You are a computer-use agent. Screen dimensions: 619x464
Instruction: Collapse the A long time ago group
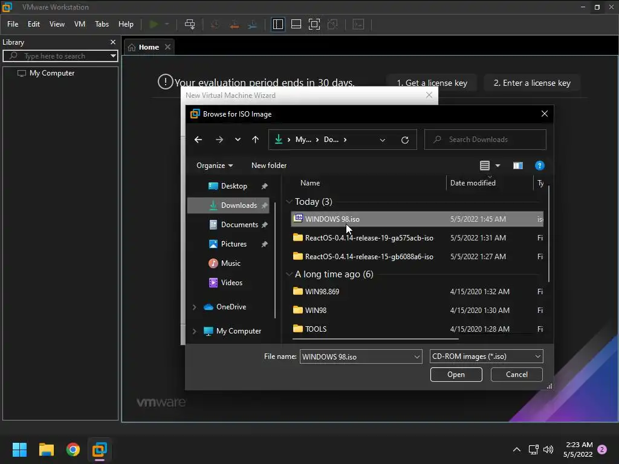click(x=289, y=274)
